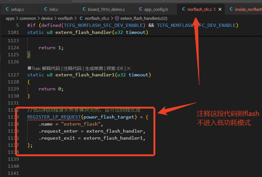The height and width of the screenshot is (177, 262).
Task: Click closing brace on line 1125
Action: [29, 55]
